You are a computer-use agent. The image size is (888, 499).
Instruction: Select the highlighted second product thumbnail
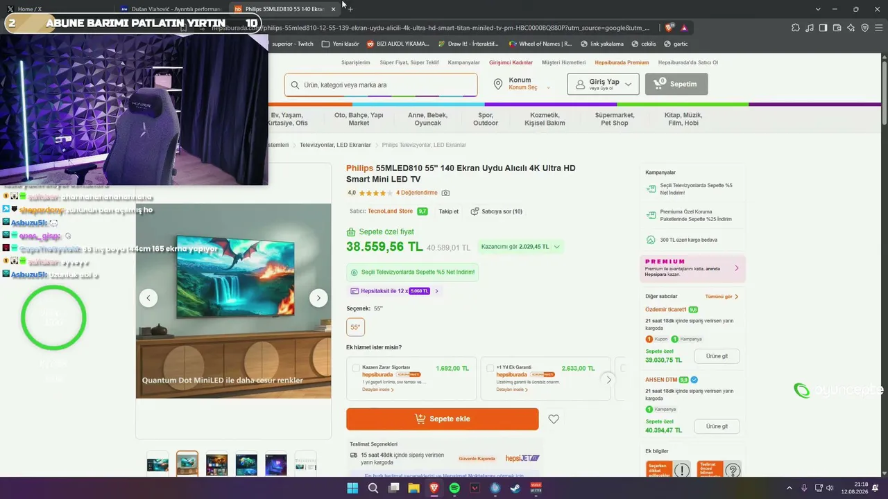187,463
